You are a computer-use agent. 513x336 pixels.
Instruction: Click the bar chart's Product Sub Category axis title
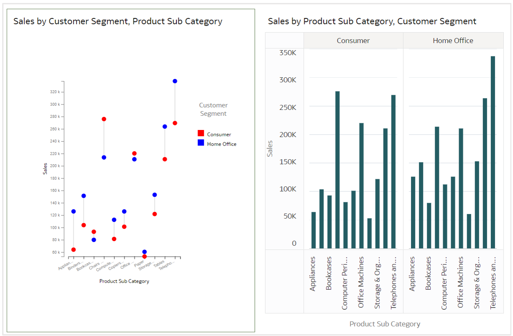click(385, 324)
